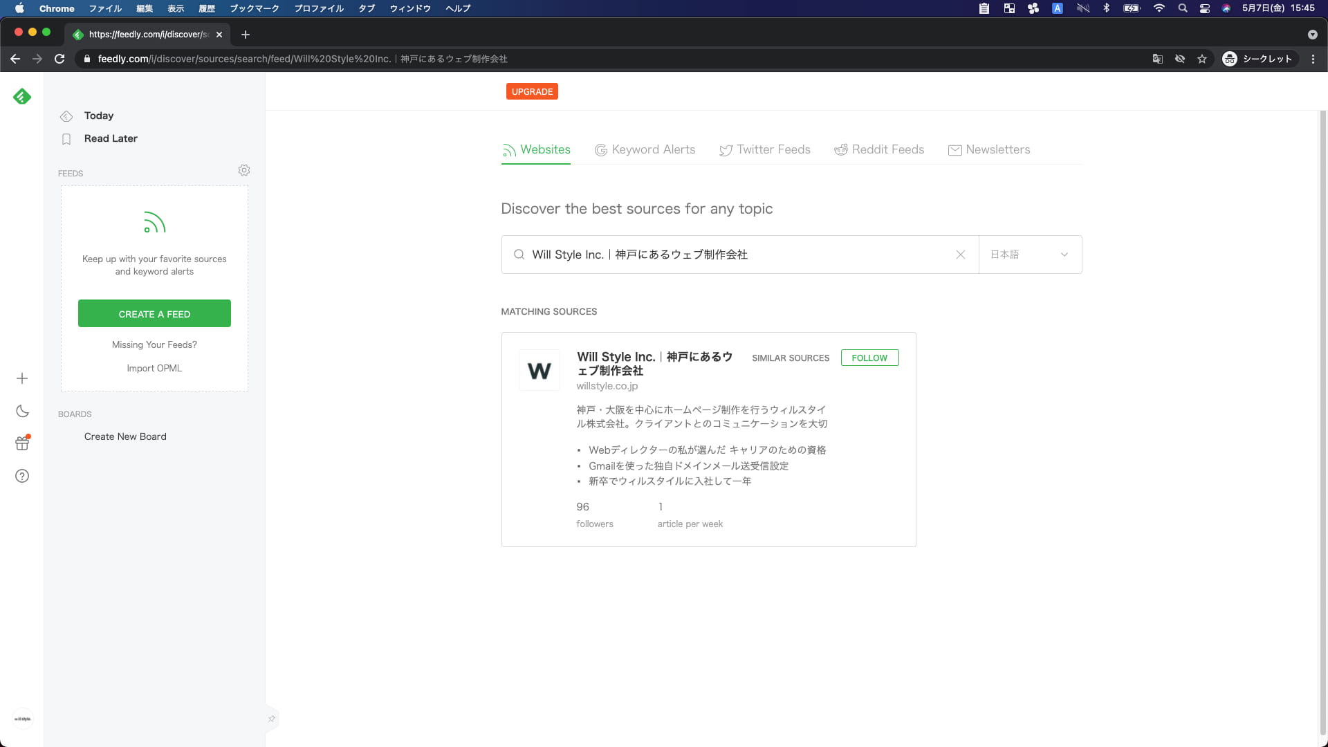The image size is (1328, 747).
Task: Open feeds settings gear icon
Action: coord(244,170)
